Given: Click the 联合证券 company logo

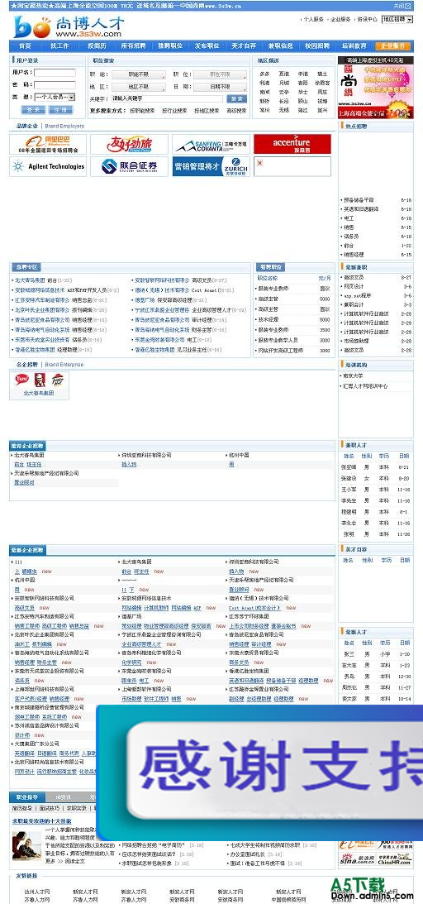Looking at the screenshot, I should click(130, 166).
